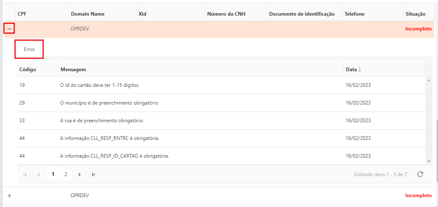The height and width of the screenshot is (207, 438).
Task: Go to the next errors page
Action: point(80,174)
